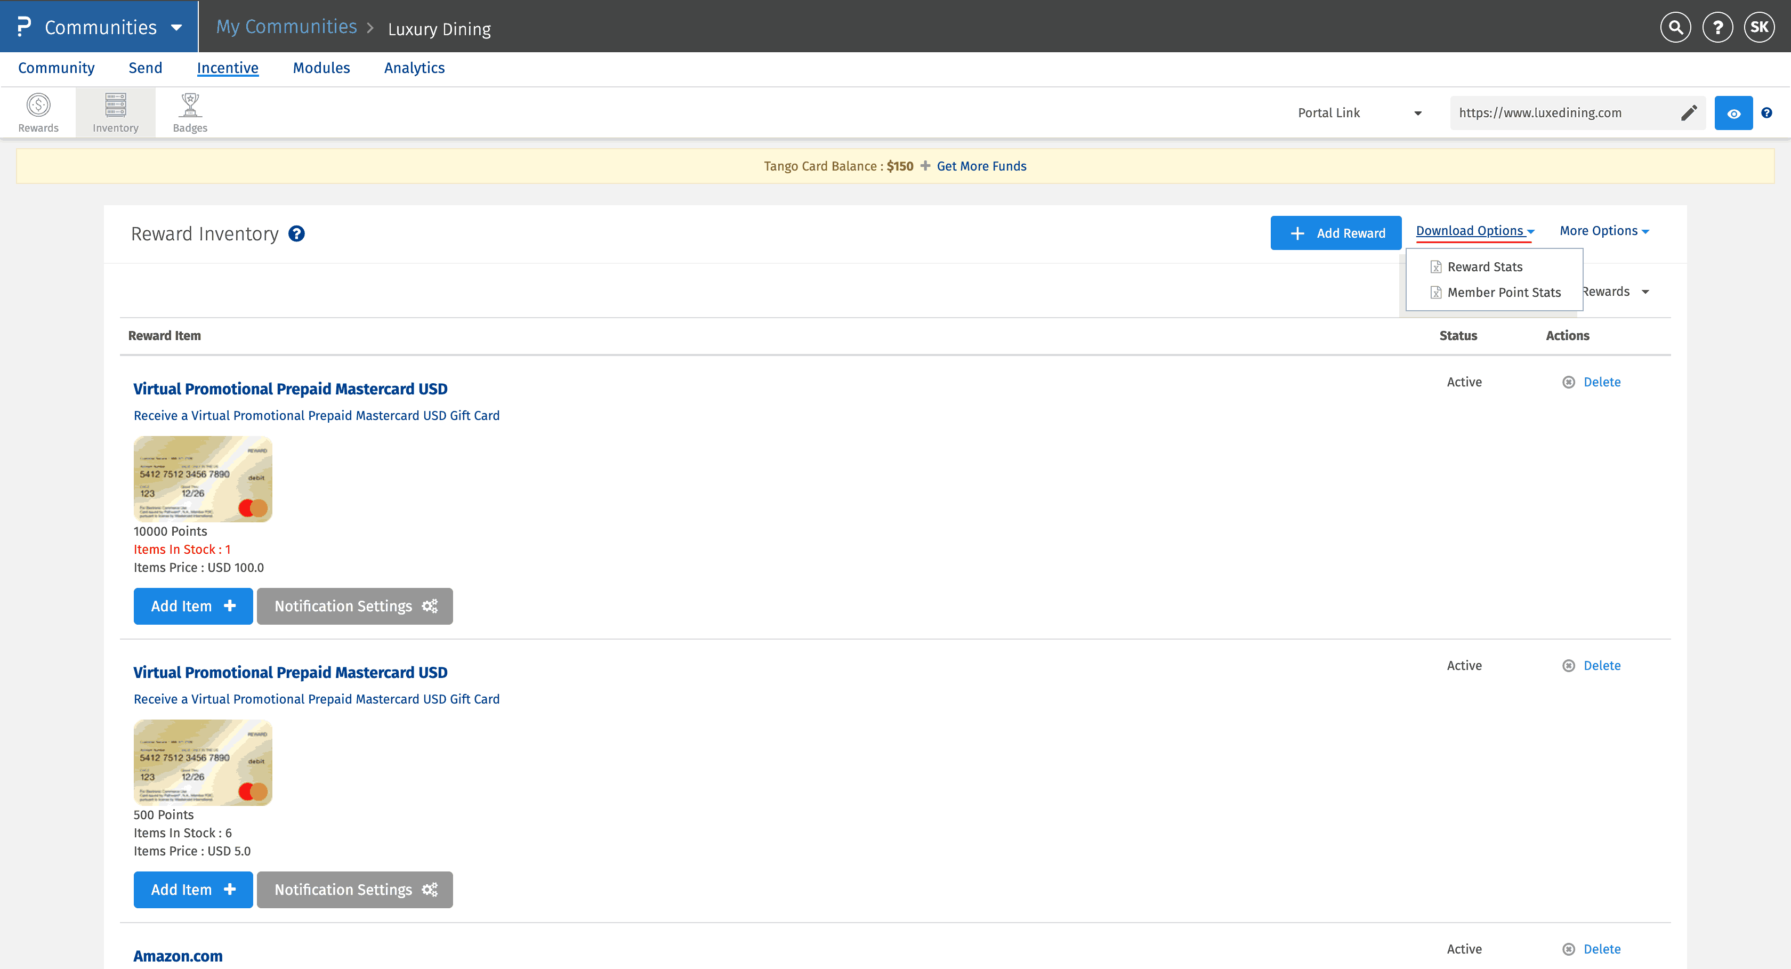
Task: Open the help question mark in header
Action: pos(1717,27)
